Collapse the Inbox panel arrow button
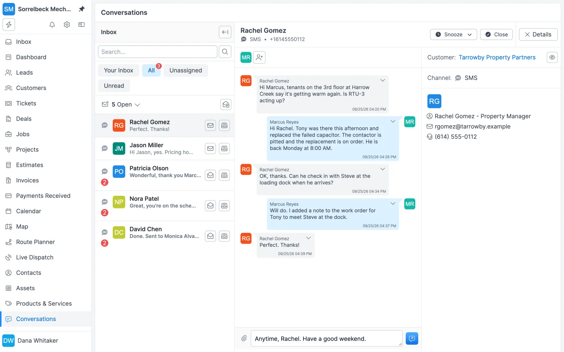 pos(225,32)
